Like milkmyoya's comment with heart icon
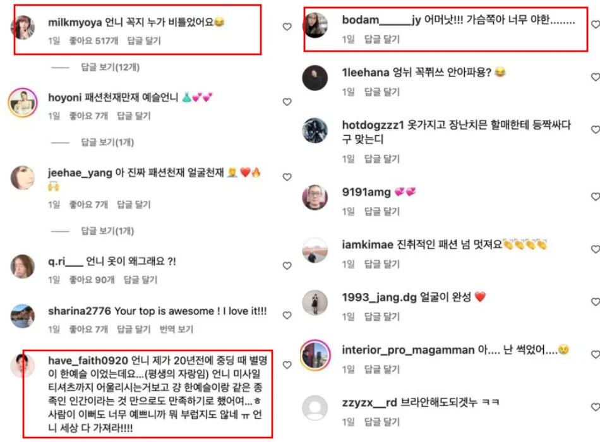600x442 pixels. [x=287, y=27]
